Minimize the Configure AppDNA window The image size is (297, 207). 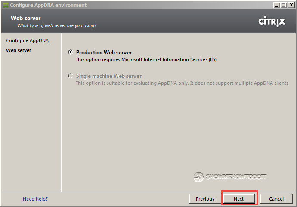(276, 5)
